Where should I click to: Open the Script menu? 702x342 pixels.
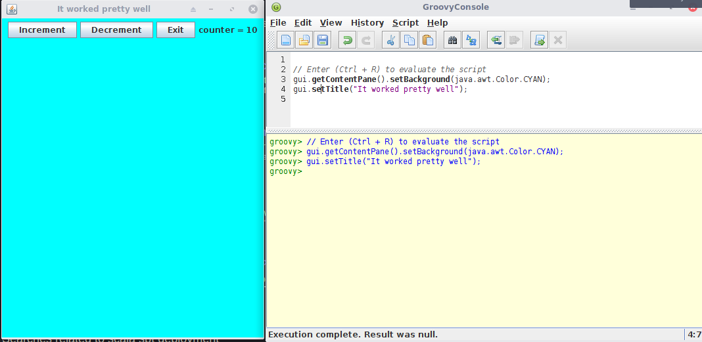(x=406, y=23)
